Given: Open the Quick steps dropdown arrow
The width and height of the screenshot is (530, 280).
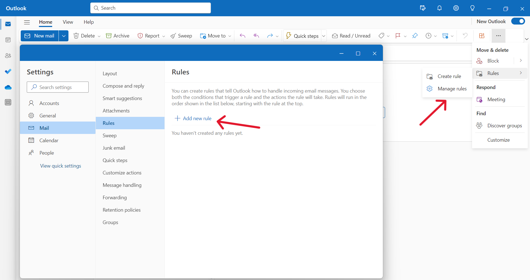Looking at the screenshot, I should coord(323,36).
